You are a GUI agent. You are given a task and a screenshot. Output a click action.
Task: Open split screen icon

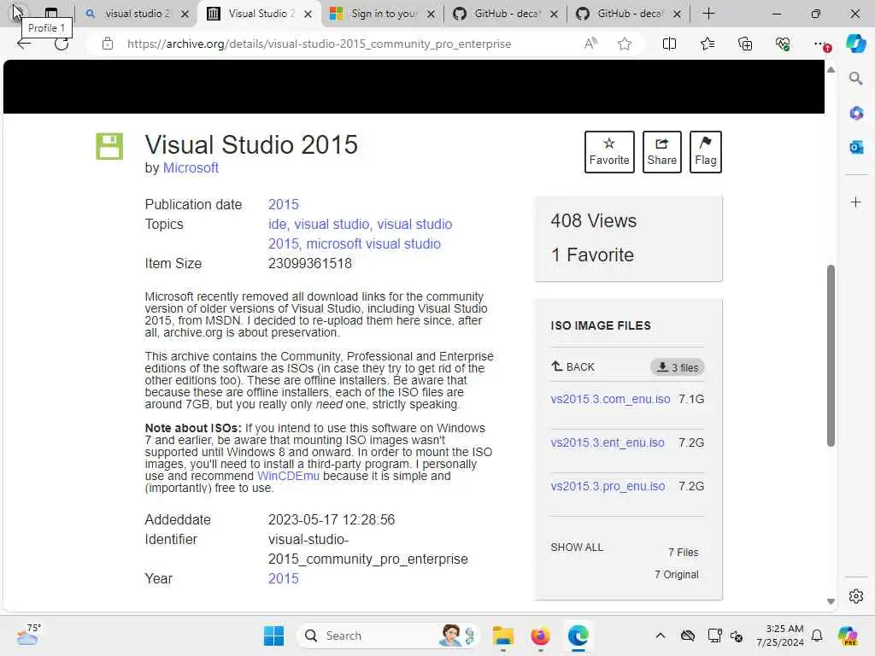pos(669,44)
